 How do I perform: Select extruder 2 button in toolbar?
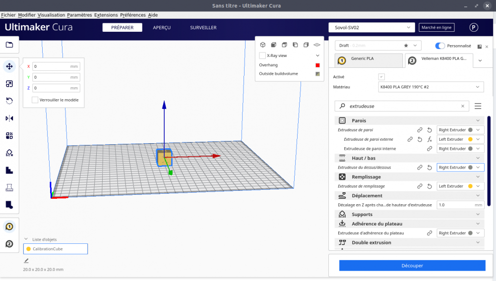pos(9,244)
